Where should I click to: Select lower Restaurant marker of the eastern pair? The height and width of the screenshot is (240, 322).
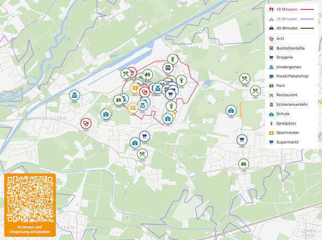pos(255,91)
